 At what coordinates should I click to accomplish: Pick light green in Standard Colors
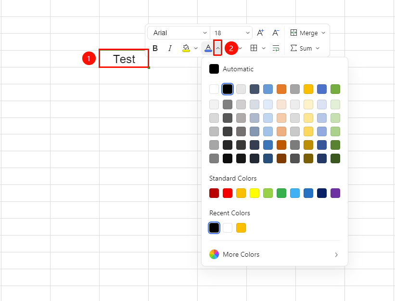[x=268, y=193]
